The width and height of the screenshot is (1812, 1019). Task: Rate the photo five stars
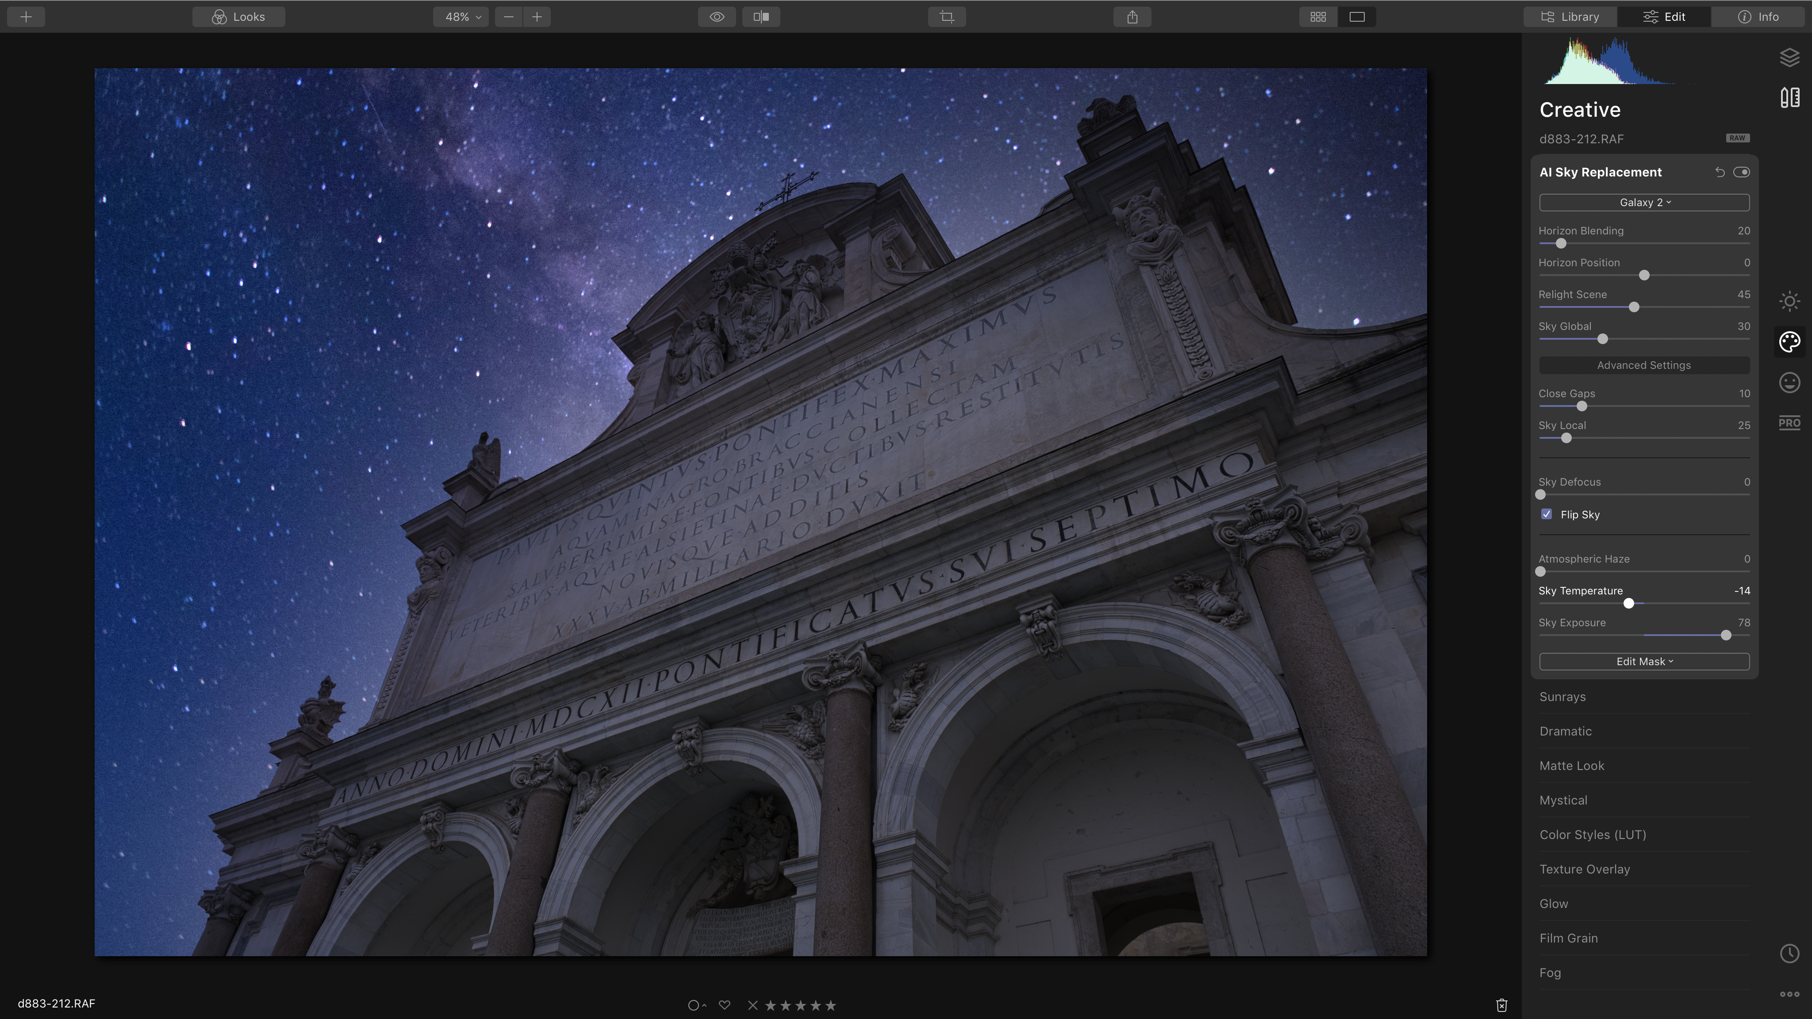(x=831, y=1006)
